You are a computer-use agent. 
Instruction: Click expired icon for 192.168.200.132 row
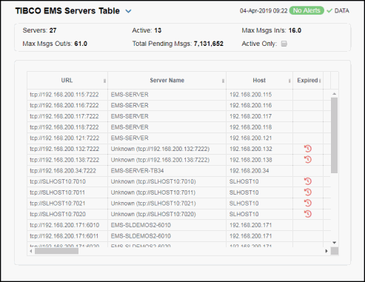(x=308, y=149)
